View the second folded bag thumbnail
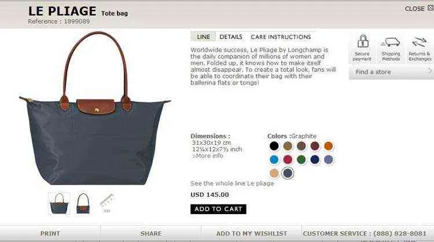 click(83, 204)
